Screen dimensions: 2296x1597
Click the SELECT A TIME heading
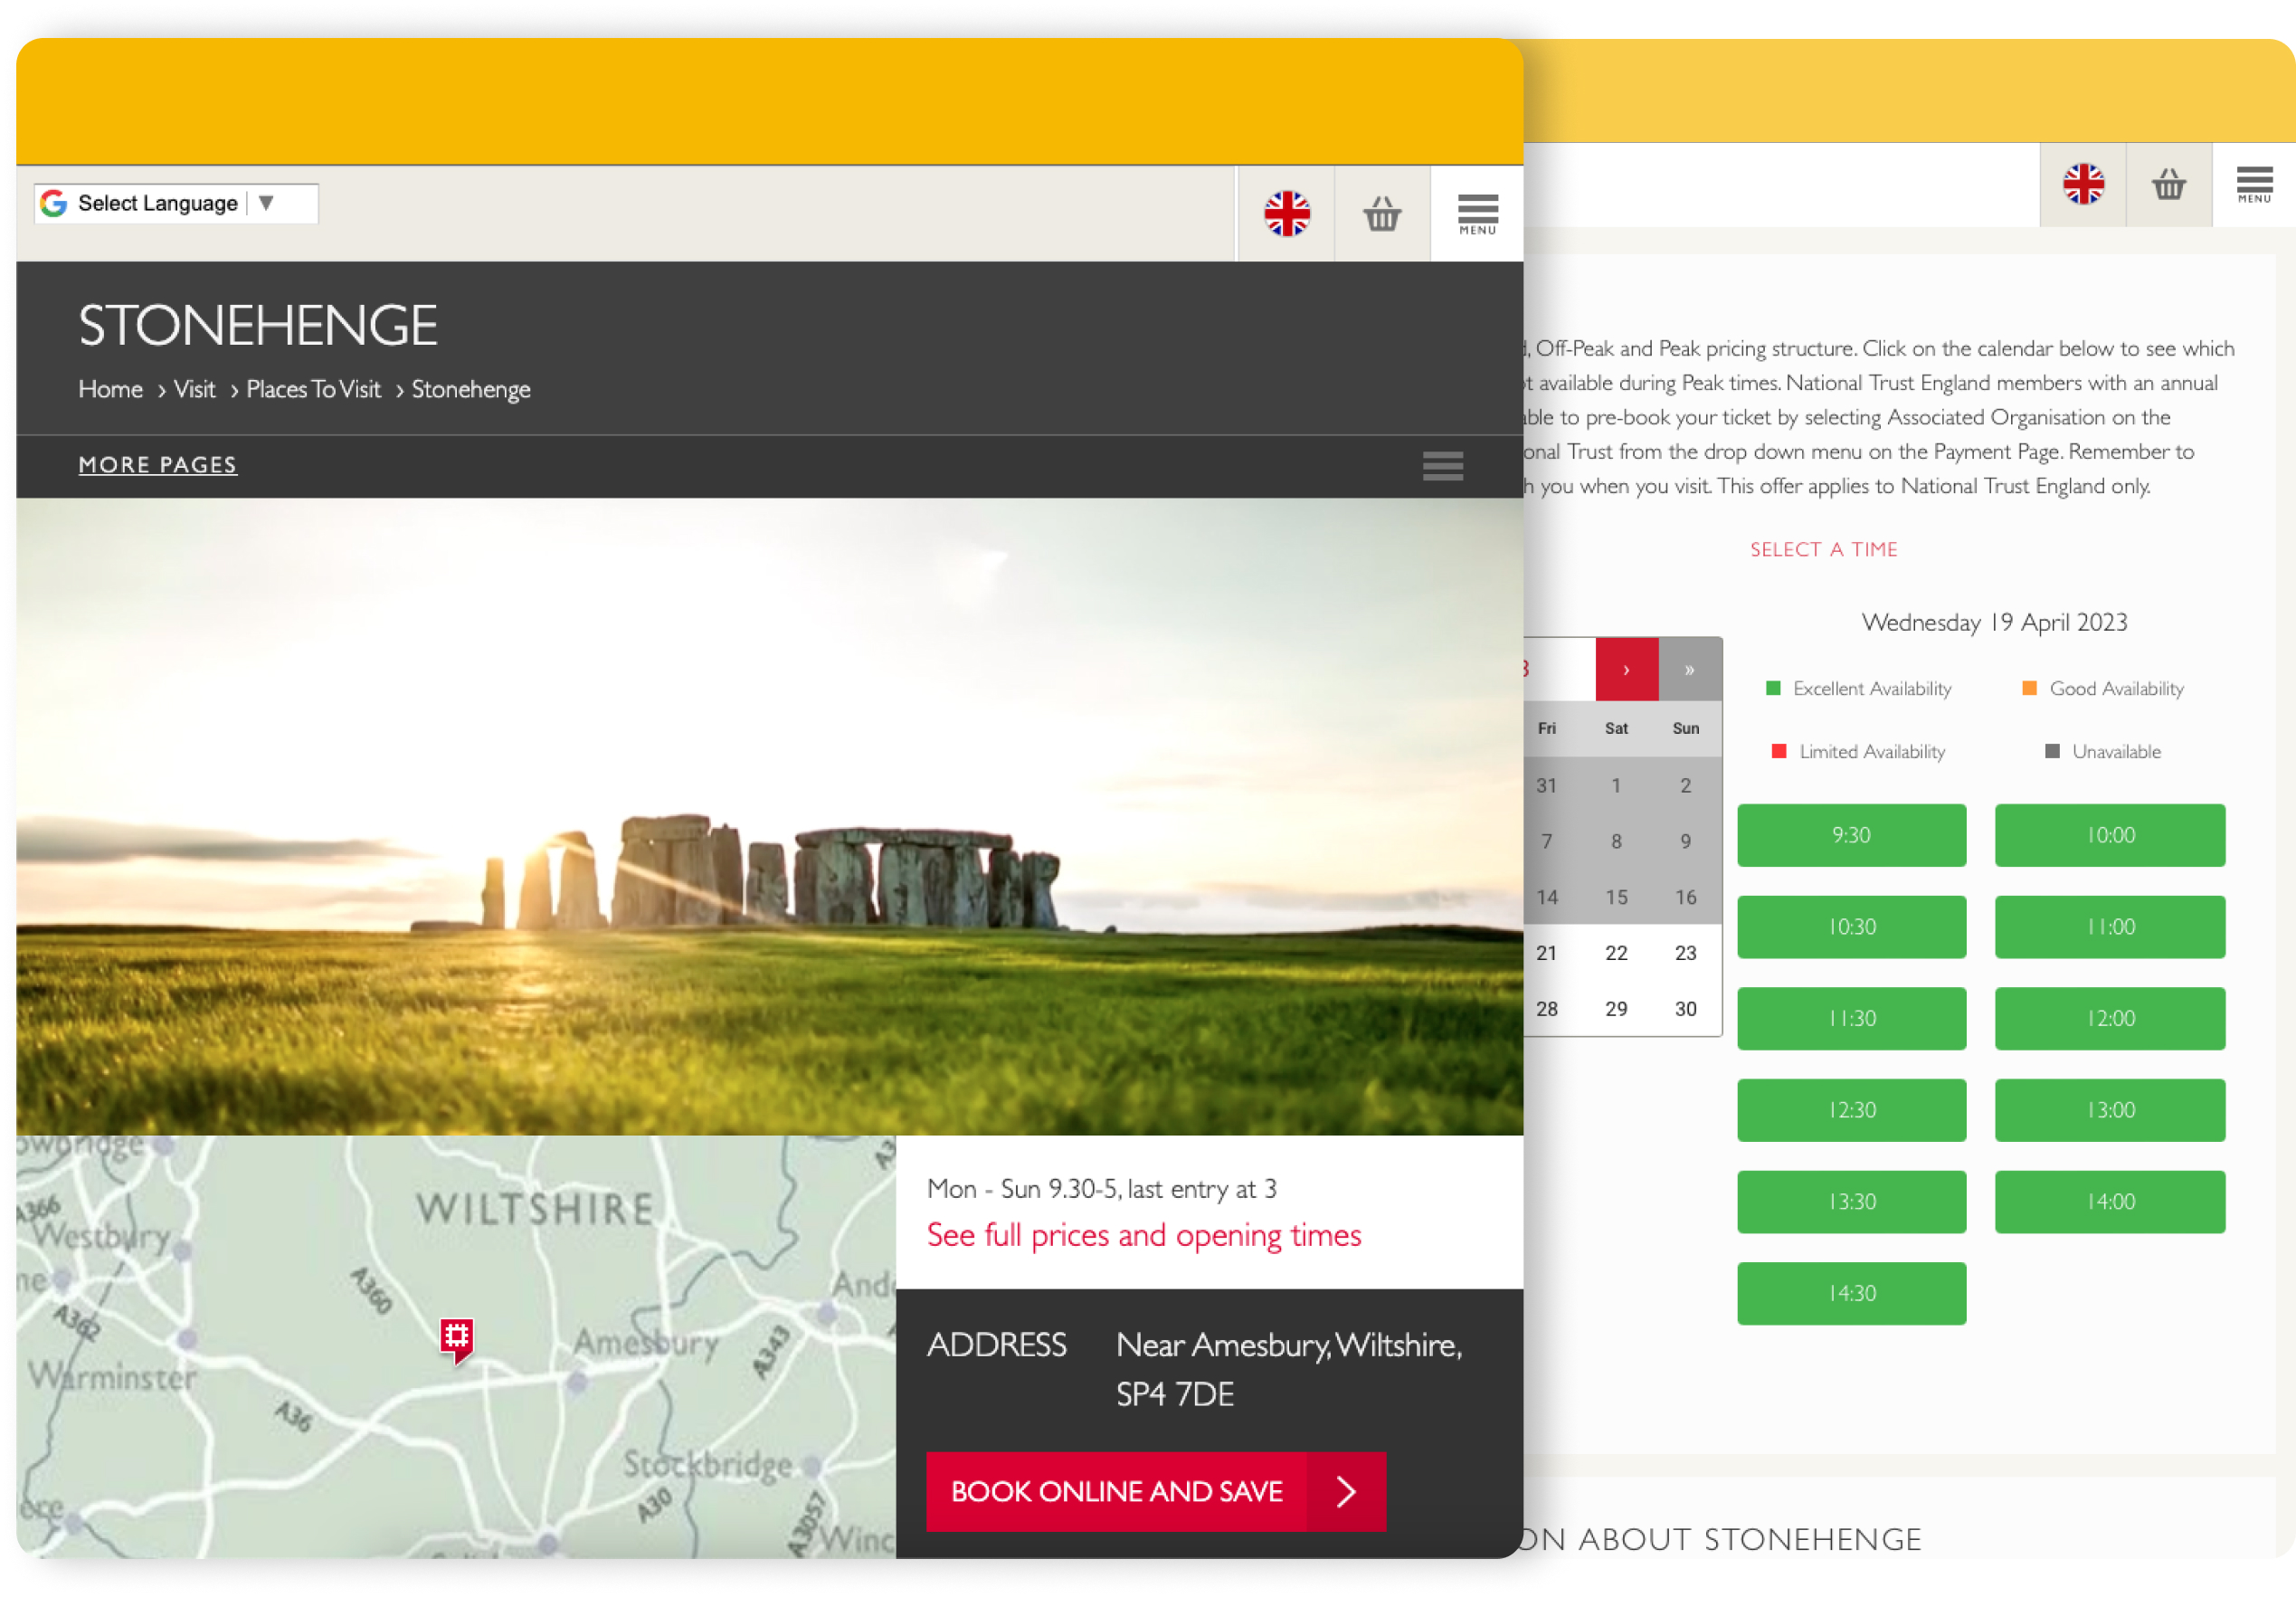(x=1824, y=549)
